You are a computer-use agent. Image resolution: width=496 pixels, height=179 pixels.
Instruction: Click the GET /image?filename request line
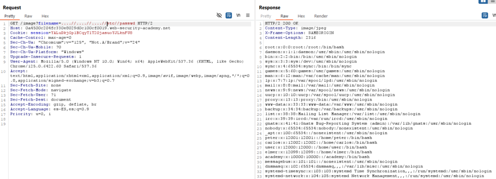coord(81,24)
